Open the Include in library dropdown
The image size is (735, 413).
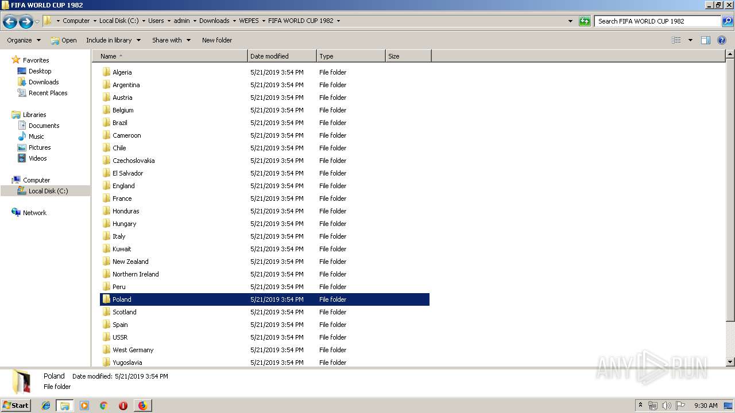pyautogui.click(x=113, y=40)
